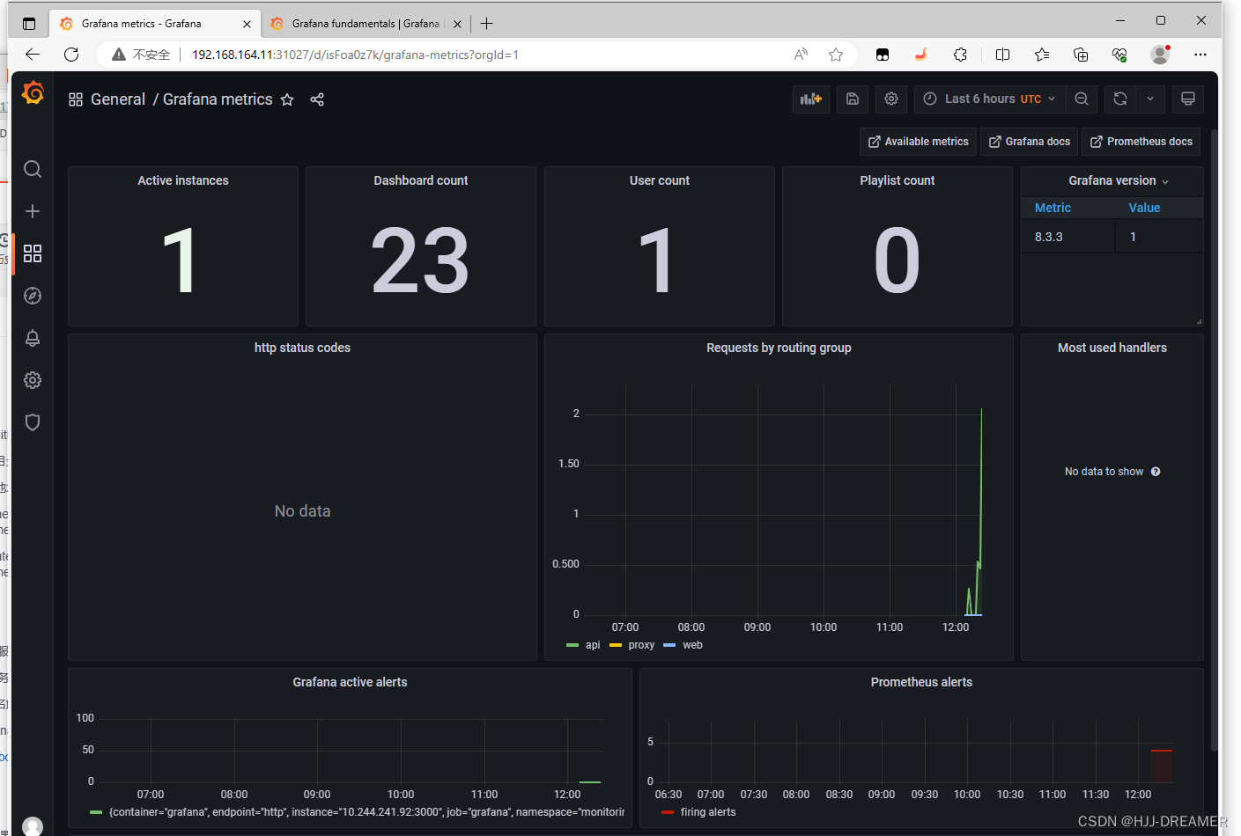
Task: Open the Last 6 hours time picker
Action: (989, 99)
